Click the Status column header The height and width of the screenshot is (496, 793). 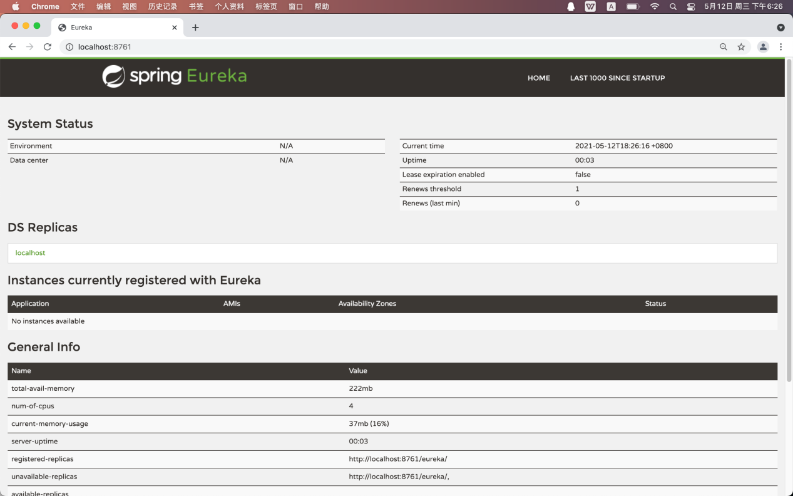coord(655,304)
